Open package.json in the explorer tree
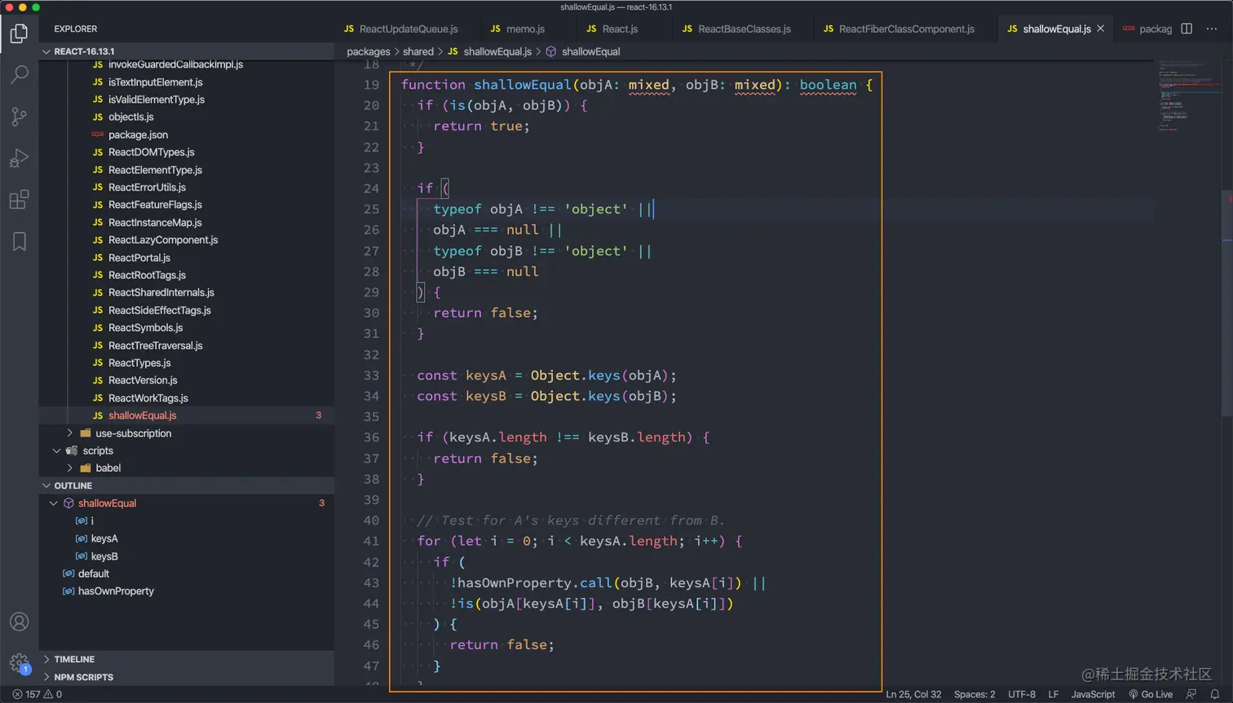 pyautogui.click(x=138, y=135)
